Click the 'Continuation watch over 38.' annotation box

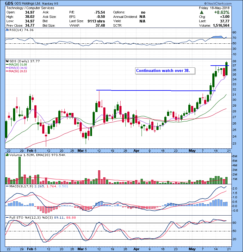165,71
